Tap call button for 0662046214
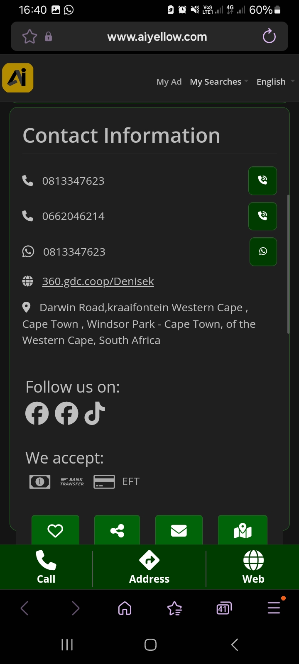 pos(262,216)
